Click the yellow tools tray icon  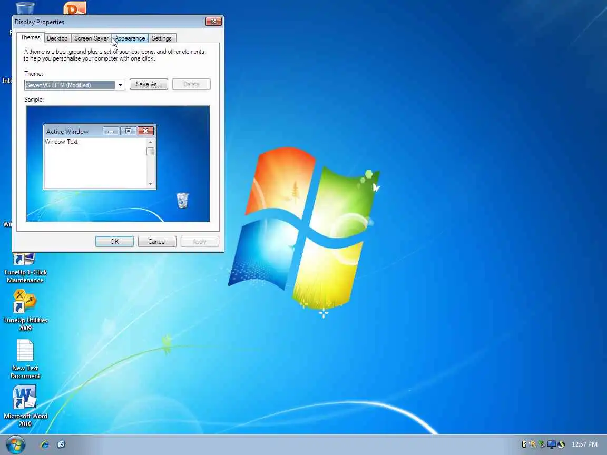(x=533, y=444)
